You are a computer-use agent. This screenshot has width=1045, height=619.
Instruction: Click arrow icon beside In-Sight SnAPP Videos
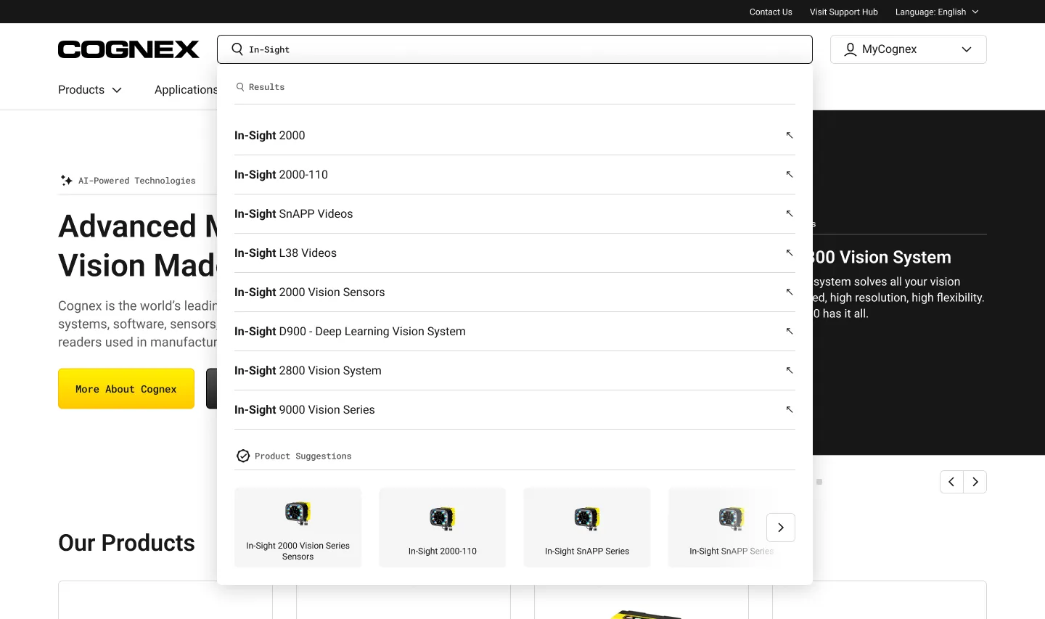pos(790,213)
